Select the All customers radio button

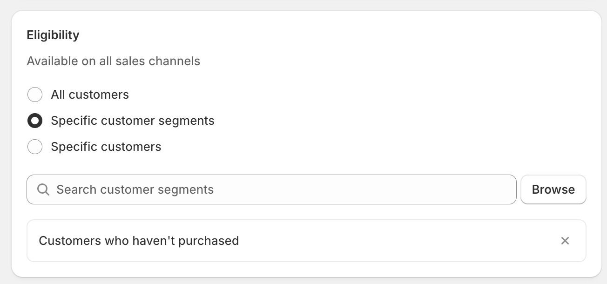pyautogui.click(x=35, y=95)
